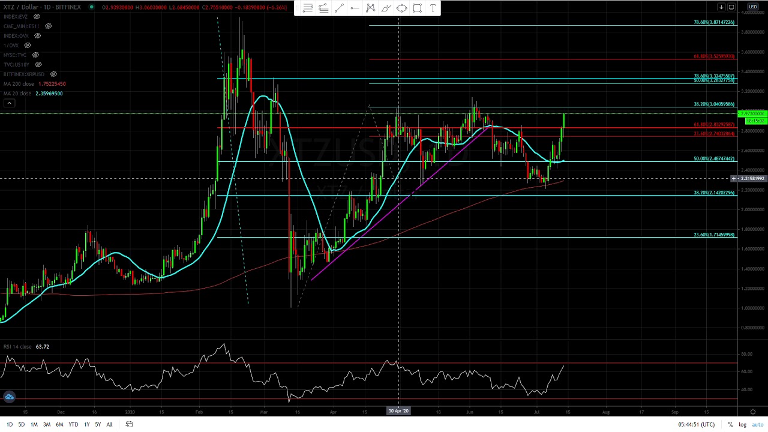Image resolution: width=768 pixels, height=432 pixels.
Task: Click the RSI value 63.72
Action: [x=42, y=347]
